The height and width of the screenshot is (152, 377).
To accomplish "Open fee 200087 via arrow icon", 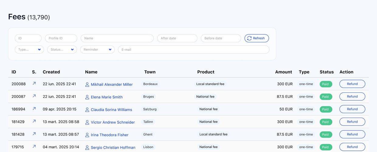I will click(x=34, y=96).
